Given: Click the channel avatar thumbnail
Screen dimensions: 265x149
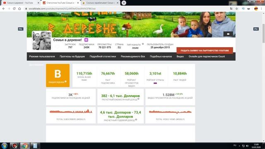Looking at the screenshot, I should 42,41.
